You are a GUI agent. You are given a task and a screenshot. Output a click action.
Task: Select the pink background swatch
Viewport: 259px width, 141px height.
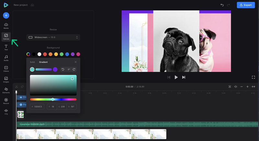click(x=78, y=54)
